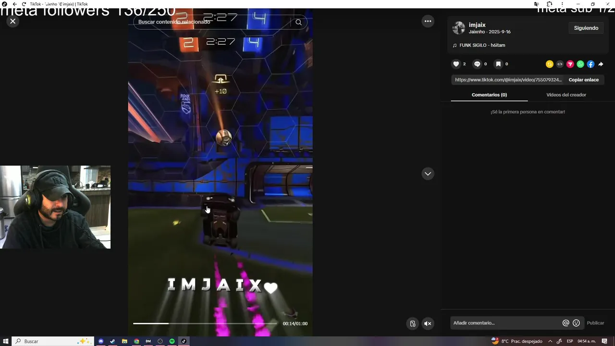Share the video via WhatsApp
This screenshot has height=346, width=615.
[580, 64]
